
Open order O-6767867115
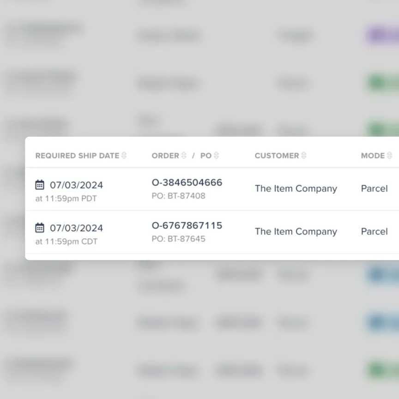tap(187, 225)
